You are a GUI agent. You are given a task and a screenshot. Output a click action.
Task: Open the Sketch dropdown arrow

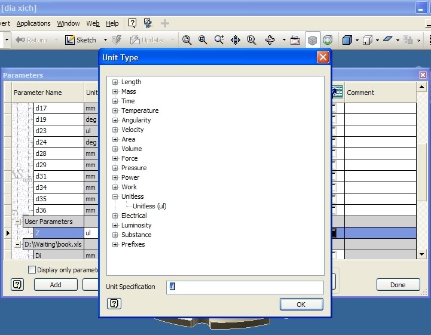coord(105,40)
